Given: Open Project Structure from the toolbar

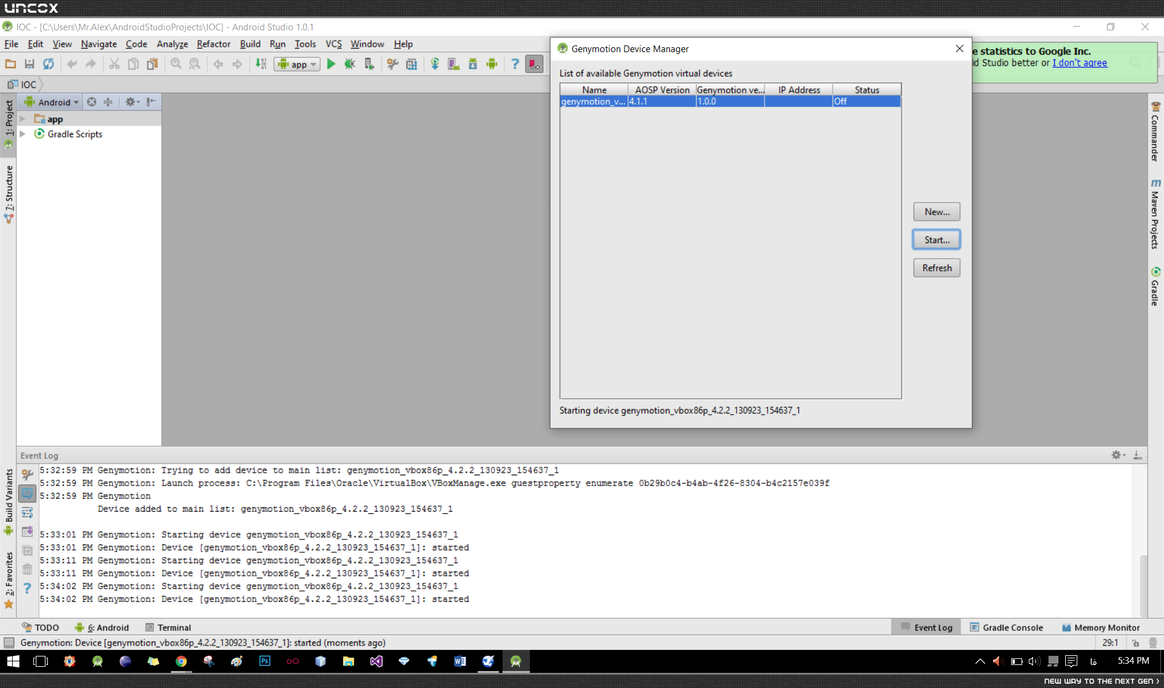Looking at the screenshot, I should (x=412, y=64).
